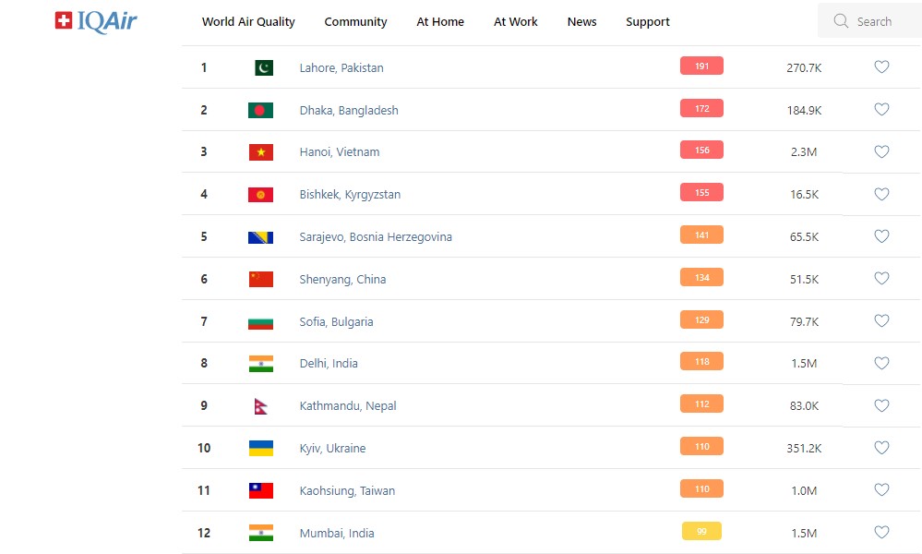This screenshot has width=922, height=554.
Task: Favorite Lahore with the heart icon
Action: (x=881, y=67)
